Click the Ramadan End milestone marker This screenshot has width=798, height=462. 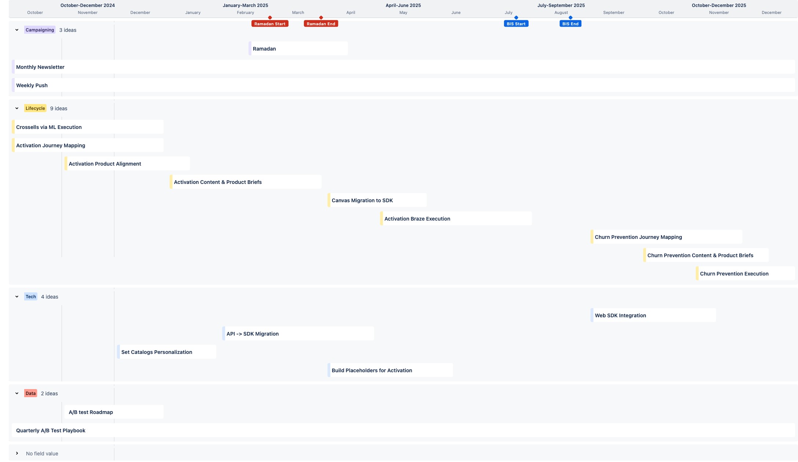321,24
